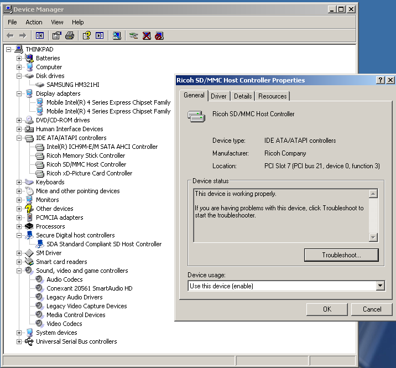Select Intel(R) ICH9M-E/M SATA AHCI Controller
This screenshot has width=396, height=368.
click(x=102, y=147)
